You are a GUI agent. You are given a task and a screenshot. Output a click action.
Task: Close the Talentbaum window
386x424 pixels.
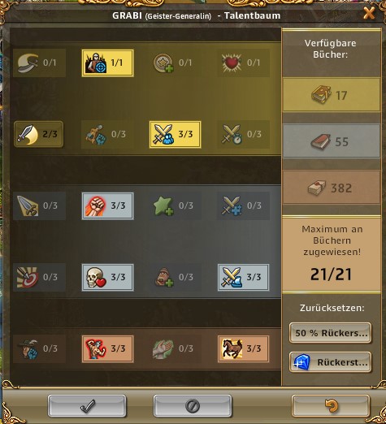tap(369, 13)
